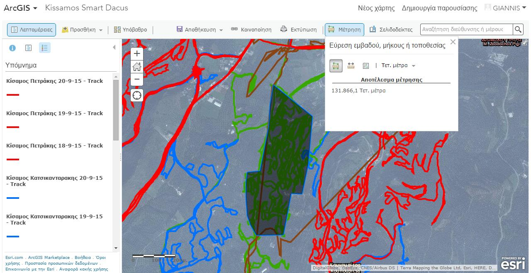Click the legend panel scroll down arrow
Screen dimensions: 531x273
[116, 248]
